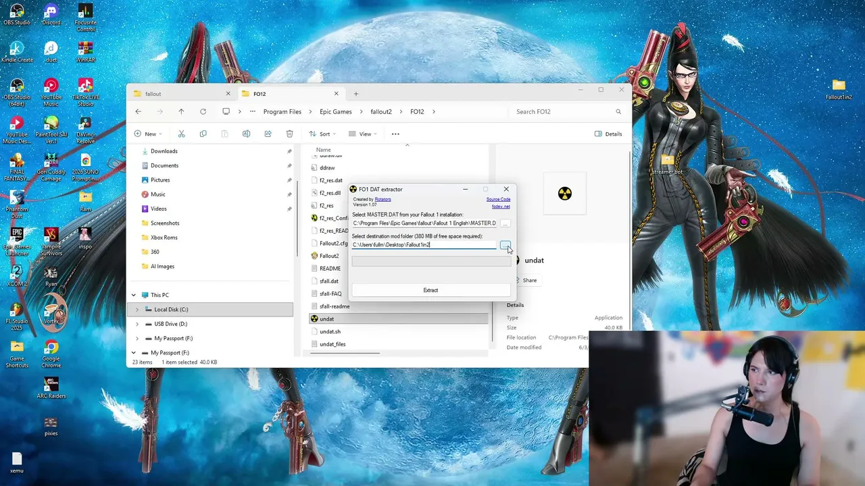Browse for the MASTER.DAT file

pos(505,223)
